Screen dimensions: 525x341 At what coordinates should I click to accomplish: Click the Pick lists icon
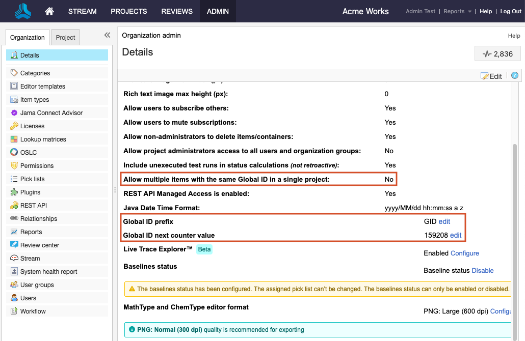[14, 179]
